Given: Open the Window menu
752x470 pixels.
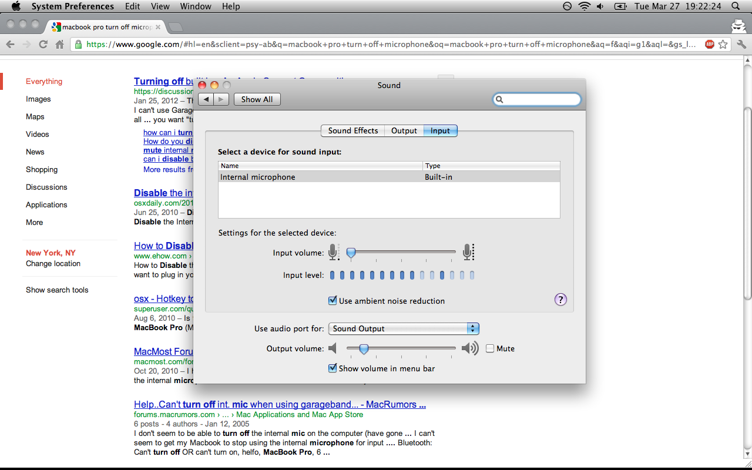Looking at the screenshot, I should 196,6.
